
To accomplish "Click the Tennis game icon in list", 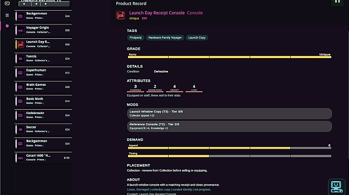I will click(x=20, y=59).
